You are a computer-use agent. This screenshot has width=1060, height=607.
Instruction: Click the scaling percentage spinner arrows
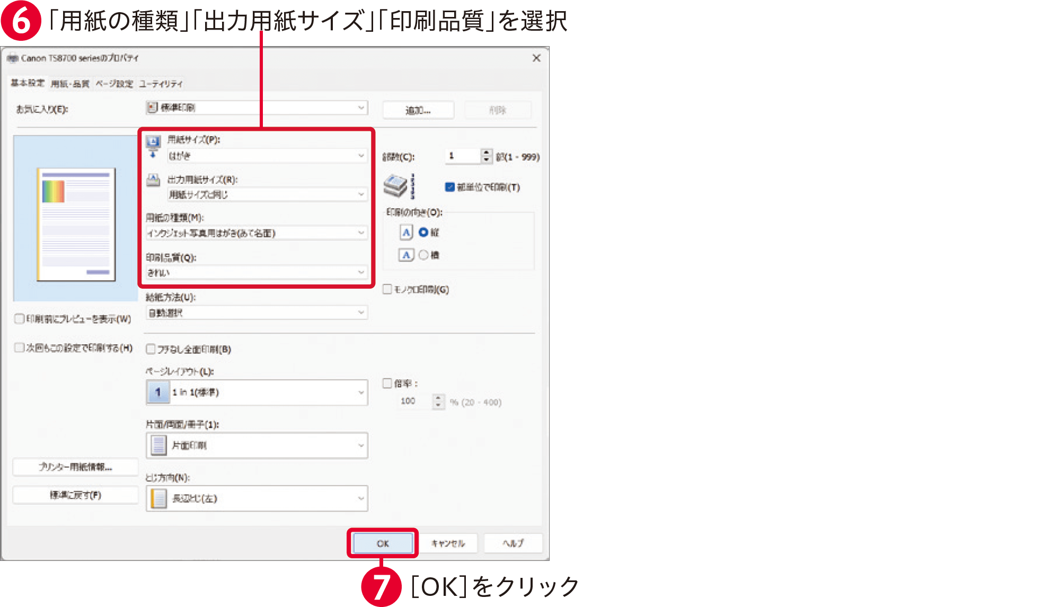click(438, 401)
